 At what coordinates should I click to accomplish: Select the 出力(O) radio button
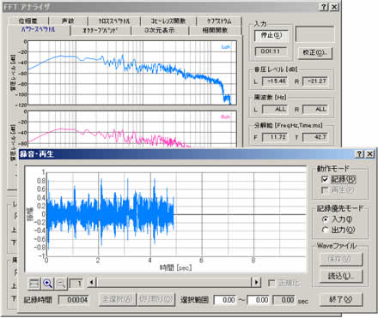pos(325,230)
